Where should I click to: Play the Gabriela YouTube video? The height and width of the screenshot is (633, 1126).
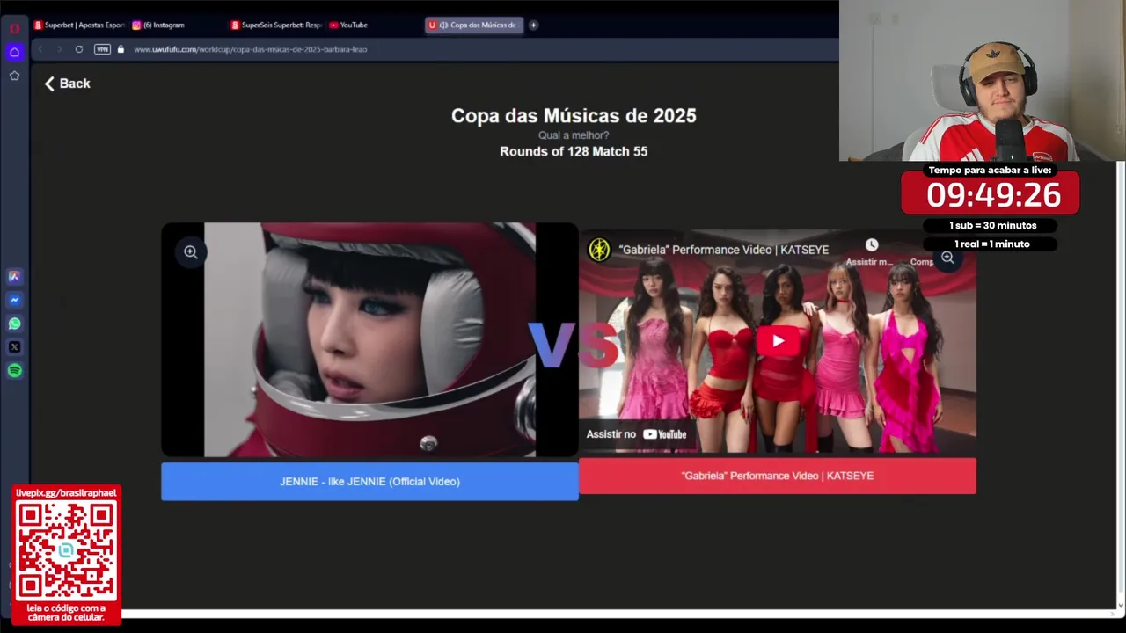point(778,341)
